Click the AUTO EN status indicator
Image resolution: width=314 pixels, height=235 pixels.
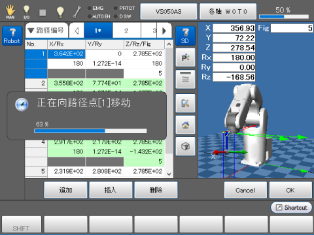99,16
